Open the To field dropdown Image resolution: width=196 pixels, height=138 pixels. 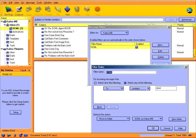[x=114, y=88]
